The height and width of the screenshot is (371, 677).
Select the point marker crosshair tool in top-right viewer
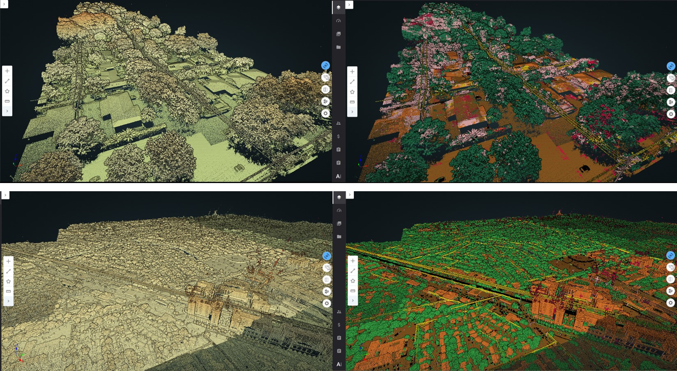(x=352, y=72)
